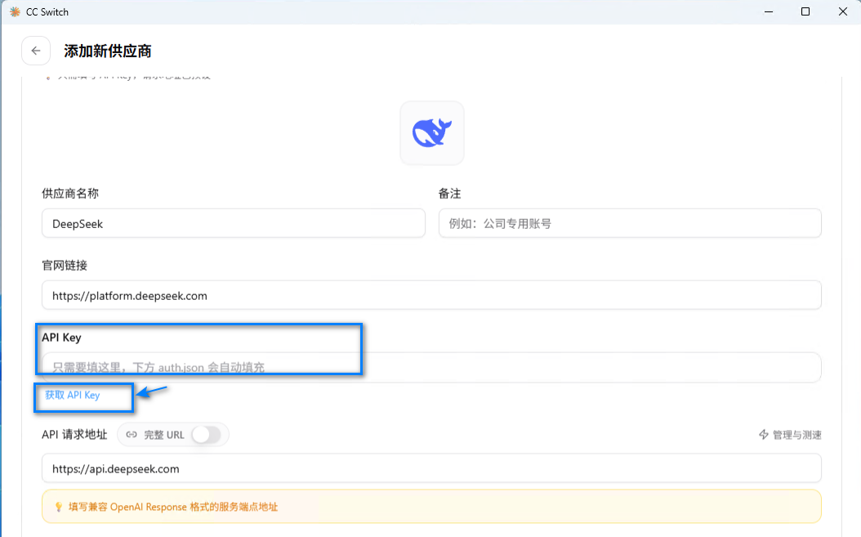Toggle the 完整 URL switch
Viewport: 861px width, 537px height.
207,435
